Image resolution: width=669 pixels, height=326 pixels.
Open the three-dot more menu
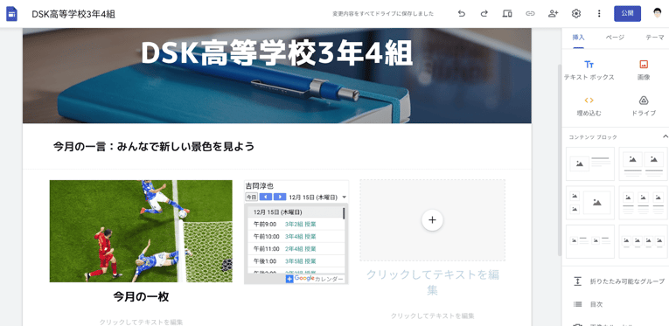[x=599, y=14]
